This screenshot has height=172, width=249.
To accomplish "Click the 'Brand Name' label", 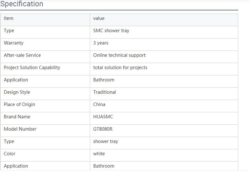I will pyautogui.click(x=17, y=117).
